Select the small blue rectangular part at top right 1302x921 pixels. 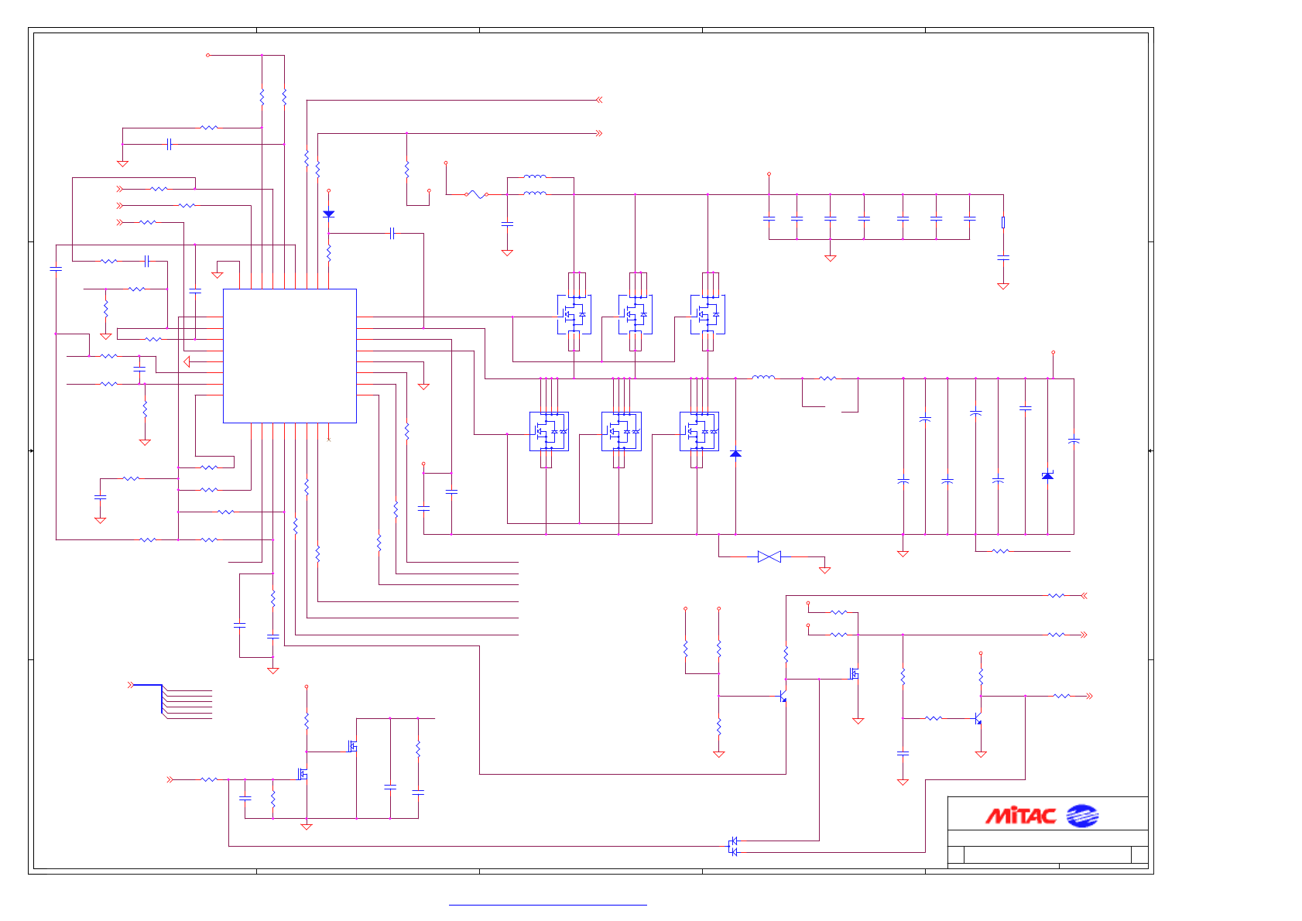click(1003, 222)
